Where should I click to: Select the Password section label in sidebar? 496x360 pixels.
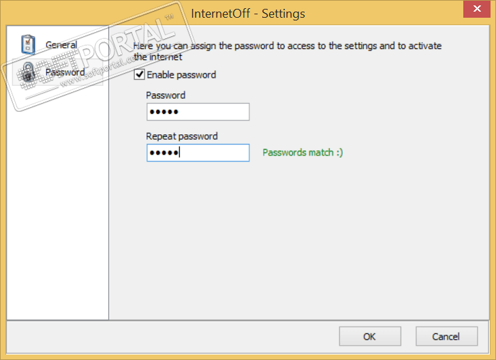click(65, 72)
